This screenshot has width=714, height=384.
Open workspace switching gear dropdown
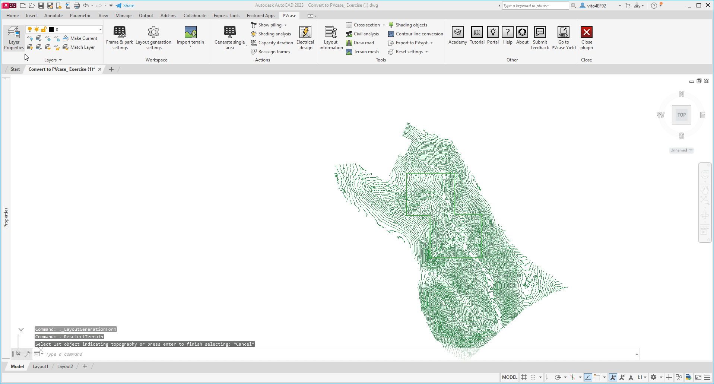(661, 377)
